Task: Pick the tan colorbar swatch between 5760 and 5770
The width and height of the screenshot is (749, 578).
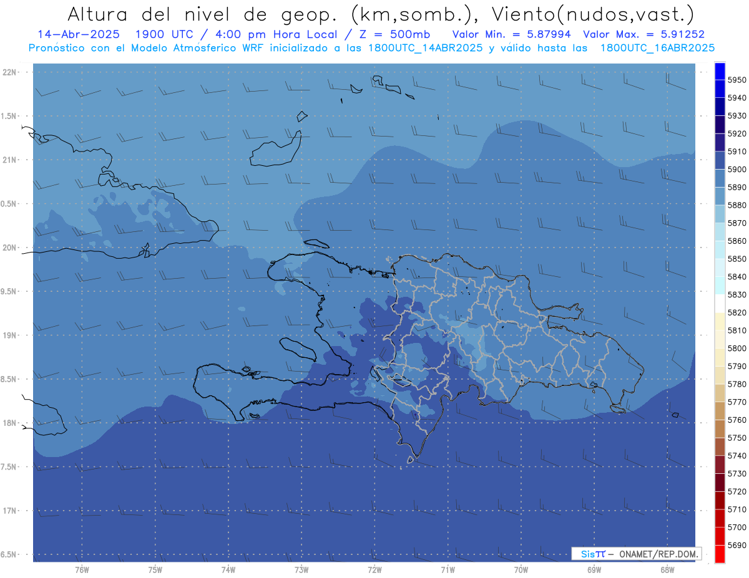Action: coord(720,411)
